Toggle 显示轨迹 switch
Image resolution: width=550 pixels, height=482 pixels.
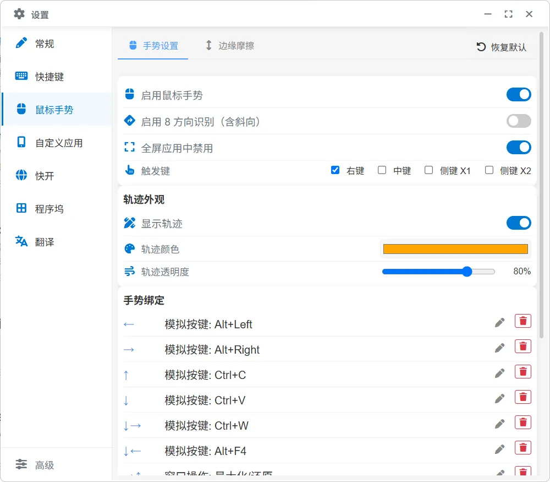pyautogui.click(x=519, y=223)
